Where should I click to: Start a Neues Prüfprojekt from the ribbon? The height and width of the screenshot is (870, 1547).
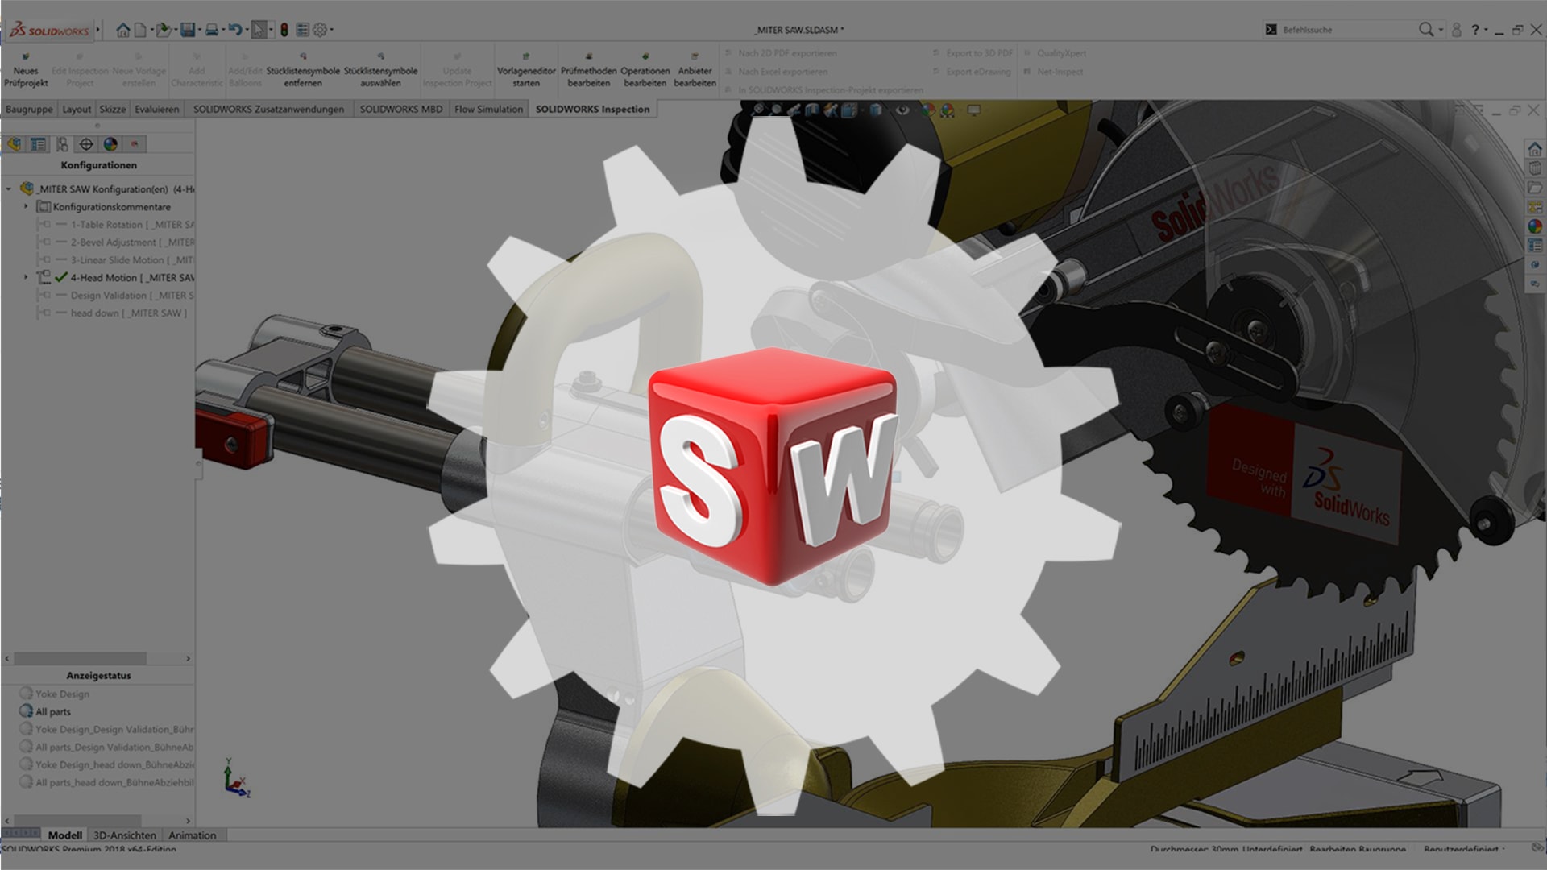(27, 68)
